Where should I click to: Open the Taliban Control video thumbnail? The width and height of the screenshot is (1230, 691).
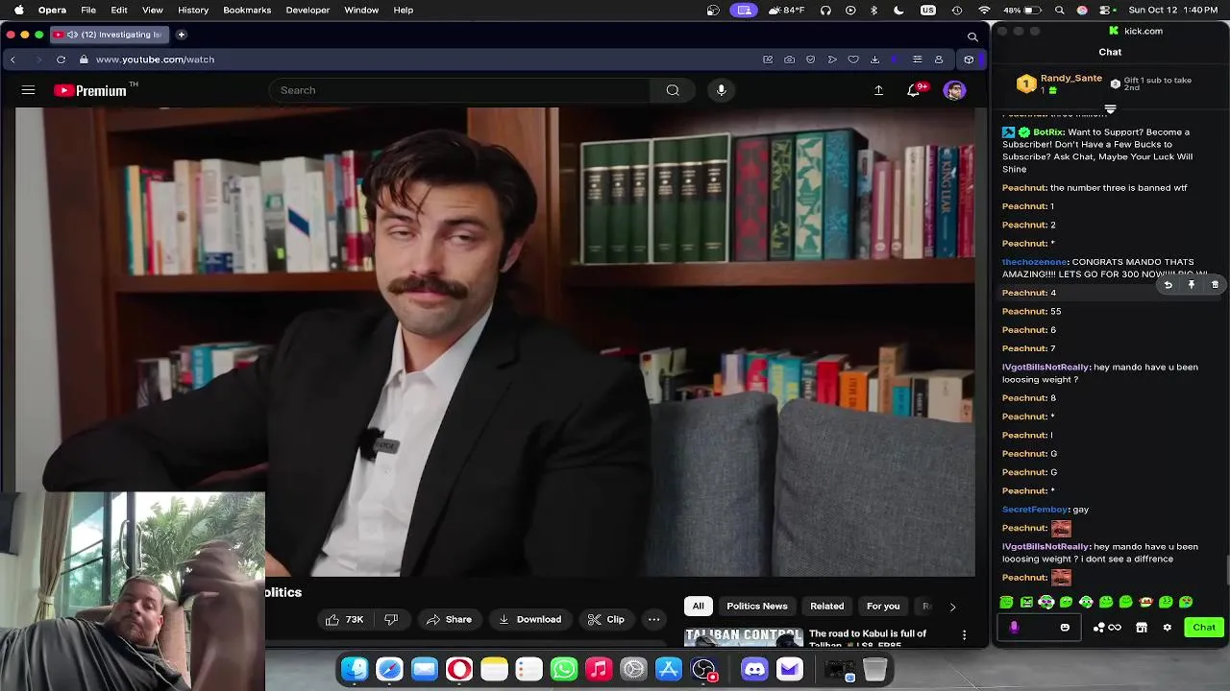point(744,638)
